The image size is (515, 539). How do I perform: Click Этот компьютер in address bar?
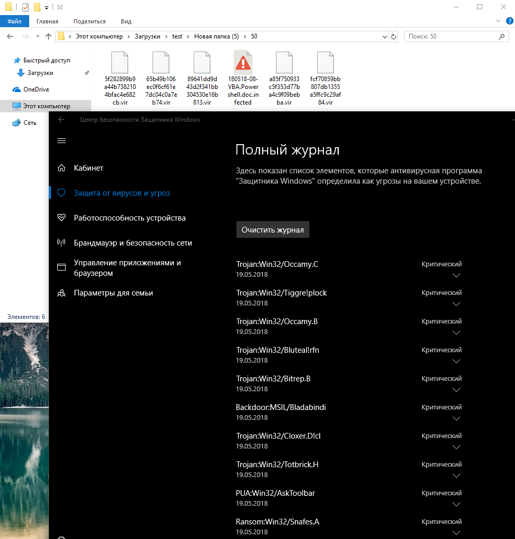click(99, 36)
